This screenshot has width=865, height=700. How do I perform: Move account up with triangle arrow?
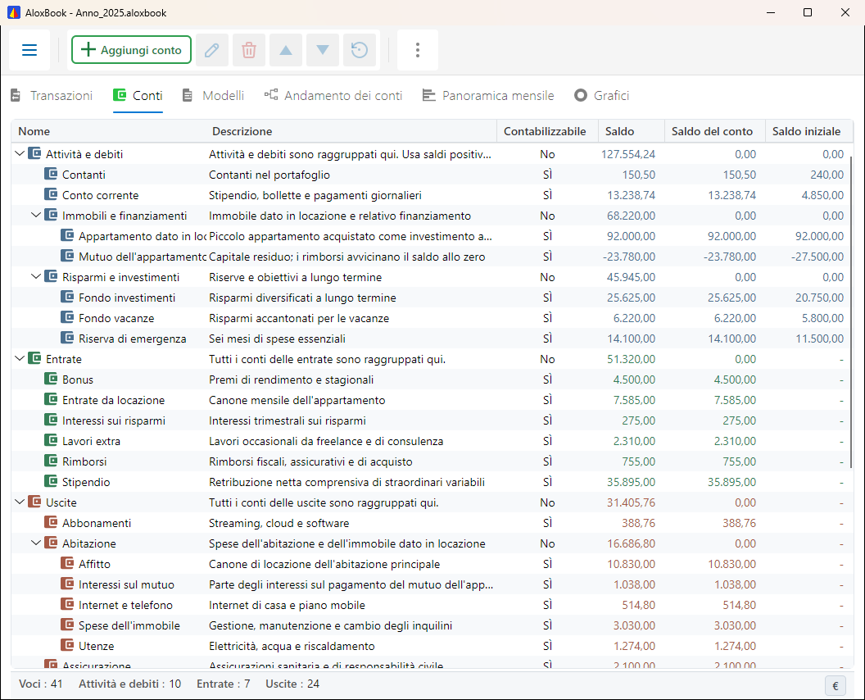coord(286,50)
